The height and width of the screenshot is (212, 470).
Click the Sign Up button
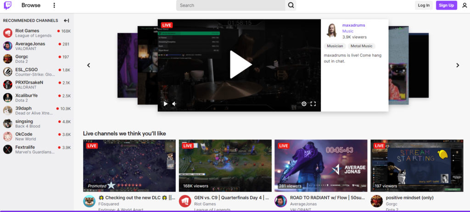click(446, 6)
